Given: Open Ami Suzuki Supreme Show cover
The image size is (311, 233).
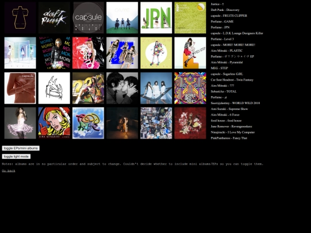Looking at the screenshot, I should [20, 123].
